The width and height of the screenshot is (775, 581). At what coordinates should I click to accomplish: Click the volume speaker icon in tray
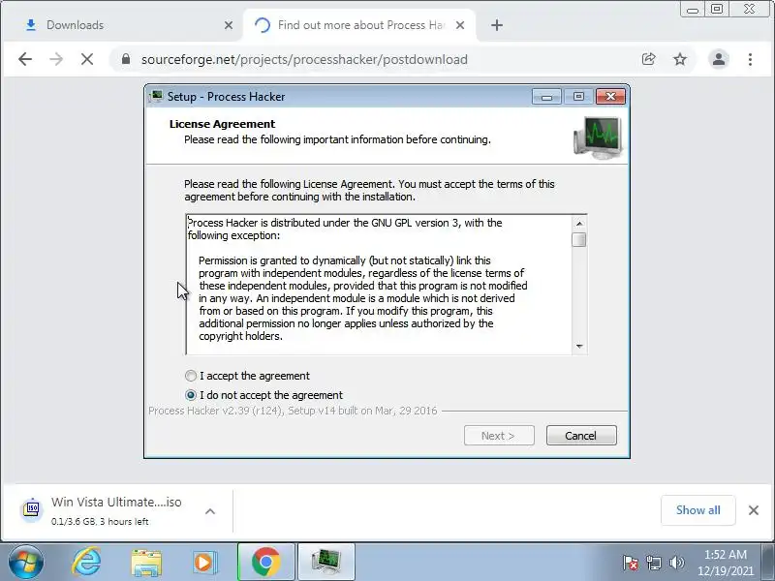[x=676, y=563]
